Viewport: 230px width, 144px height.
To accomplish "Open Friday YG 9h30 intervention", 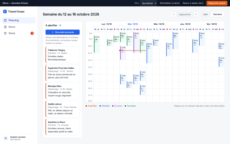I will (x=221, y=46).
